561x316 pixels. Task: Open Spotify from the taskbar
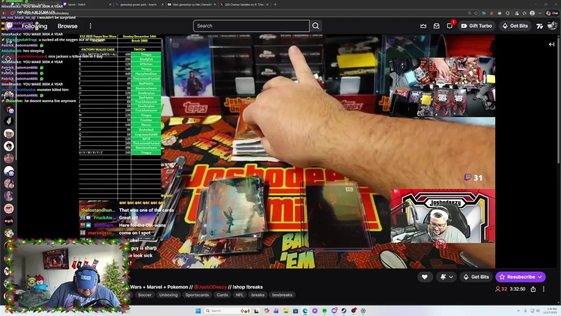324,311
